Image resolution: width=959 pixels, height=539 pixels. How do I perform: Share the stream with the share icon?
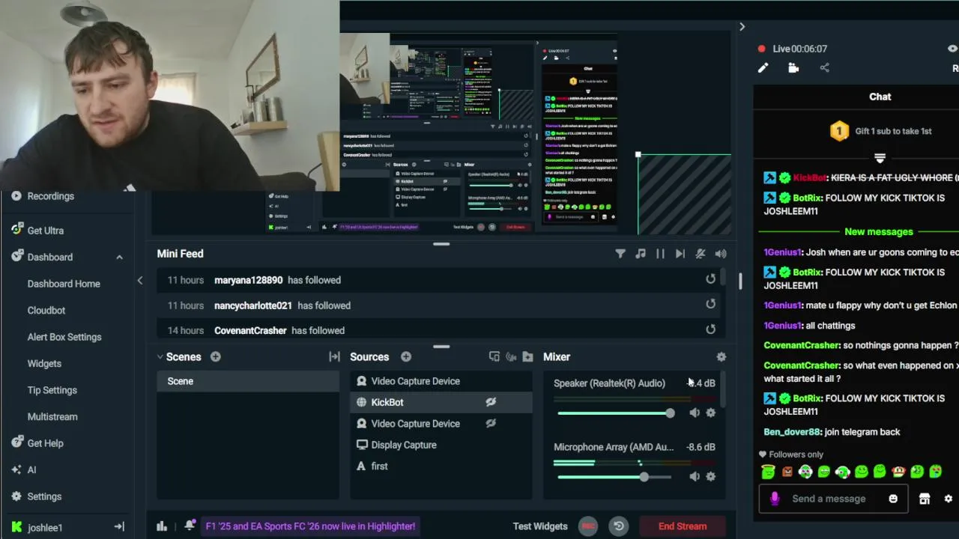pos(824,68)
